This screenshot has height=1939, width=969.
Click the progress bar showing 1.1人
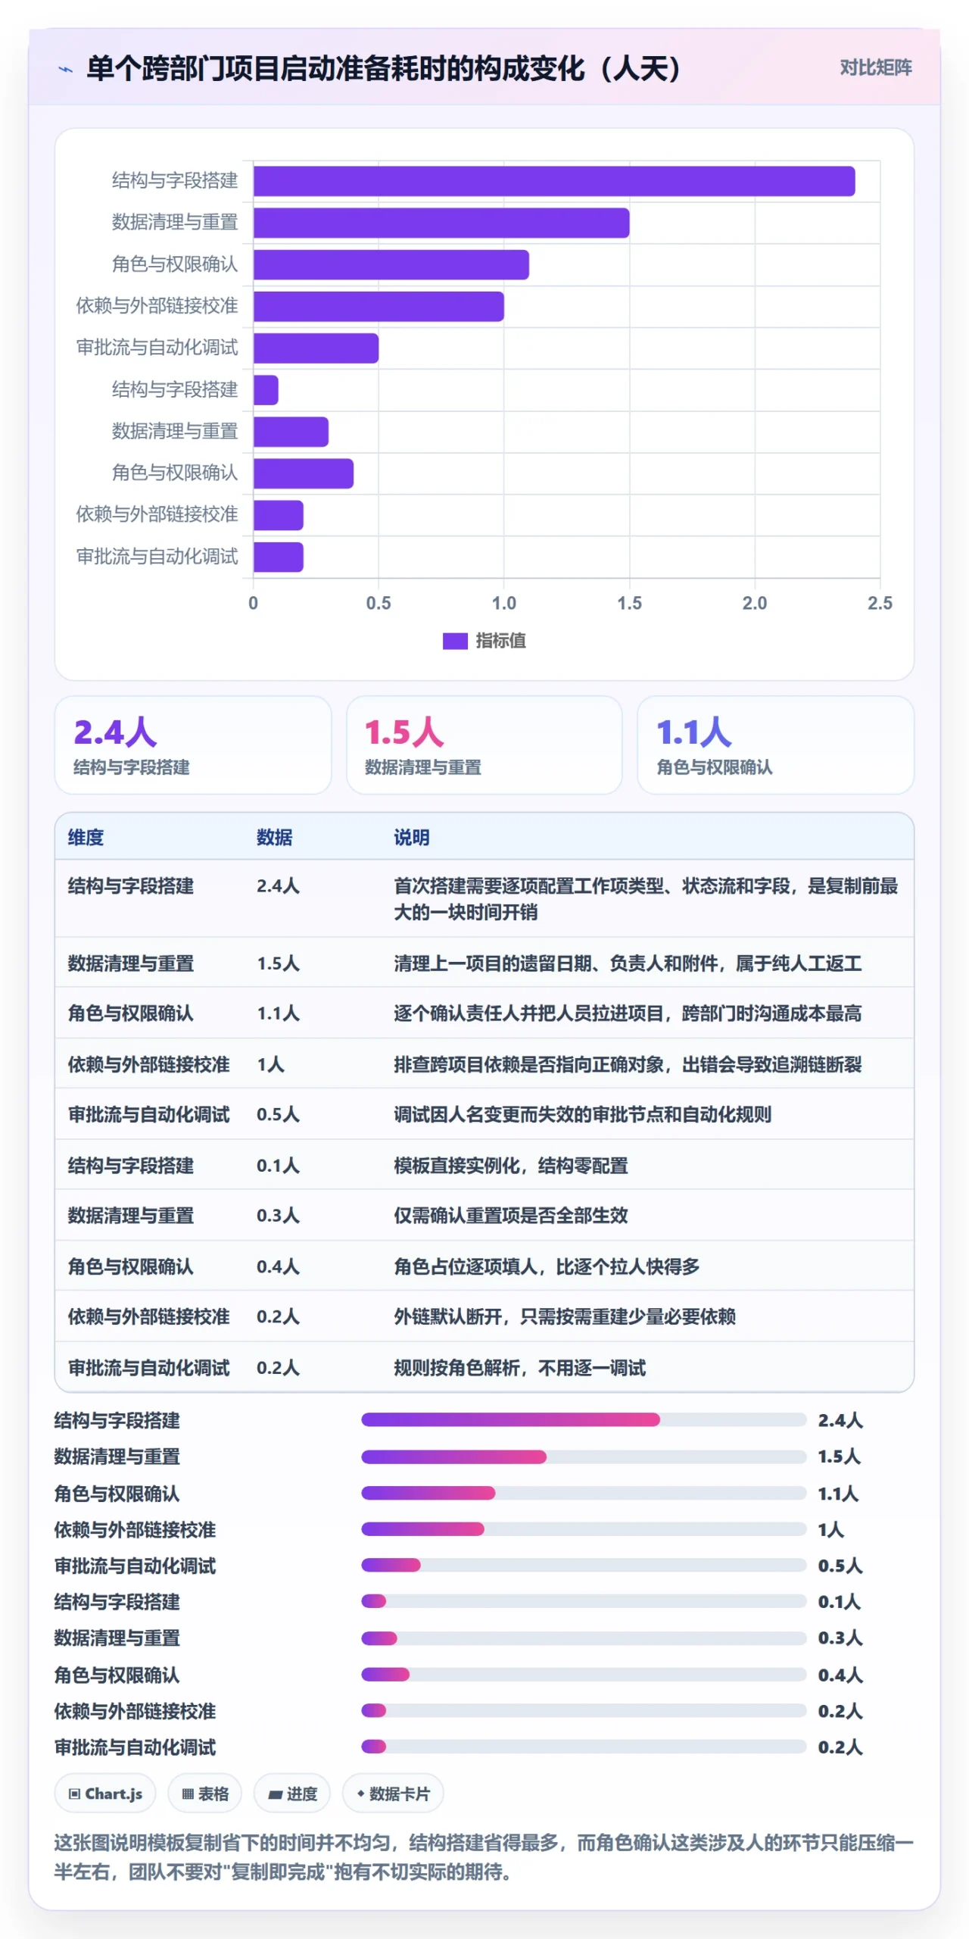coord(584,1493)
